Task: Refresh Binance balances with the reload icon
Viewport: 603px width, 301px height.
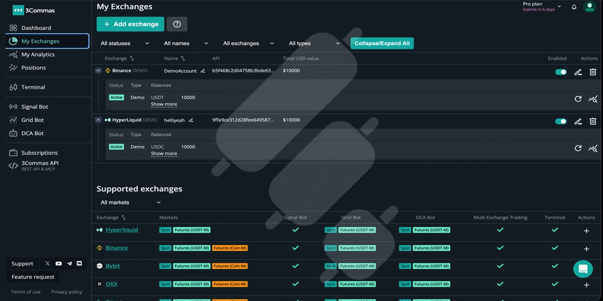Action: 578,99
